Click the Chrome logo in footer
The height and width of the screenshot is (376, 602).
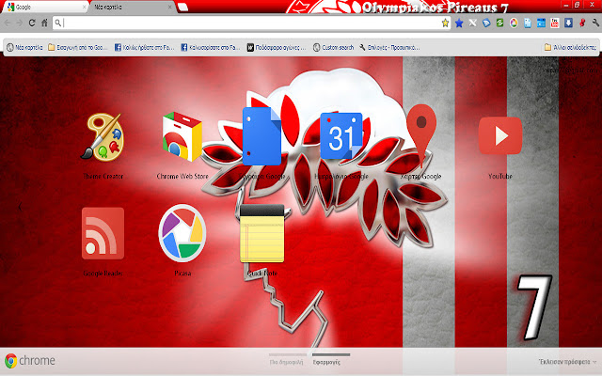point(30,361)
